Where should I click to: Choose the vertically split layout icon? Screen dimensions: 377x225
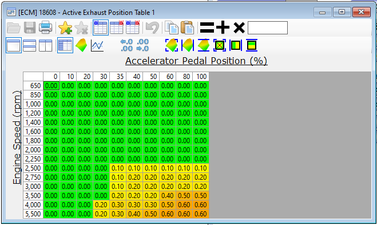pyautogui.click(x=45, y=45)
